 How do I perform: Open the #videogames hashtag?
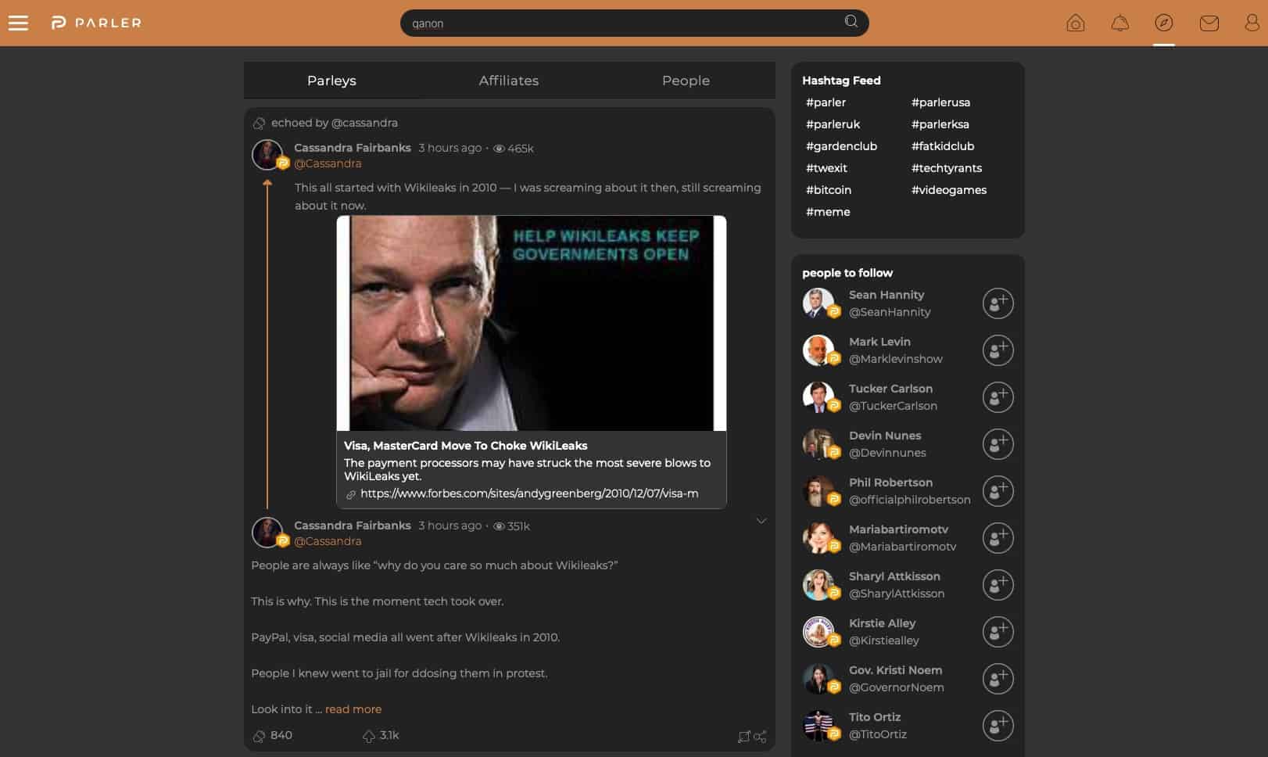coord(949,190)
